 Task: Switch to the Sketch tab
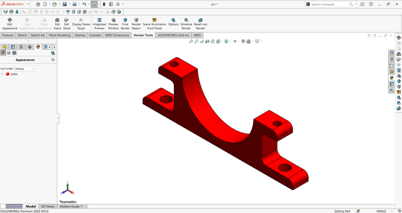[x=22, y=35]
